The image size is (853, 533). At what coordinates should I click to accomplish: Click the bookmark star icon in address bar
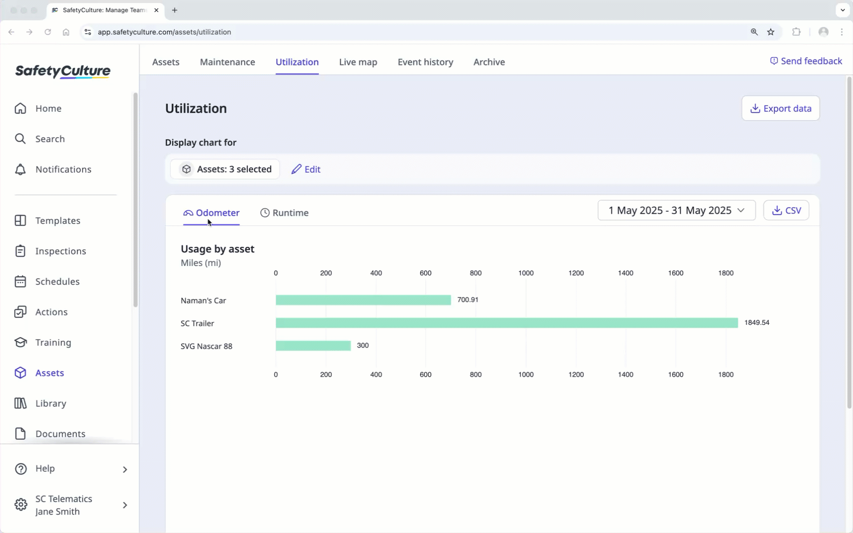point(771,32)
